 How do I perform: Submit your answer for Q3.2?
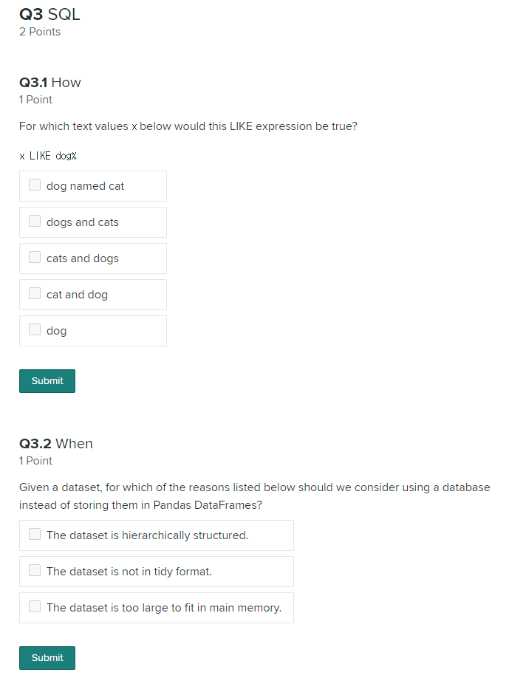(47, 657)
